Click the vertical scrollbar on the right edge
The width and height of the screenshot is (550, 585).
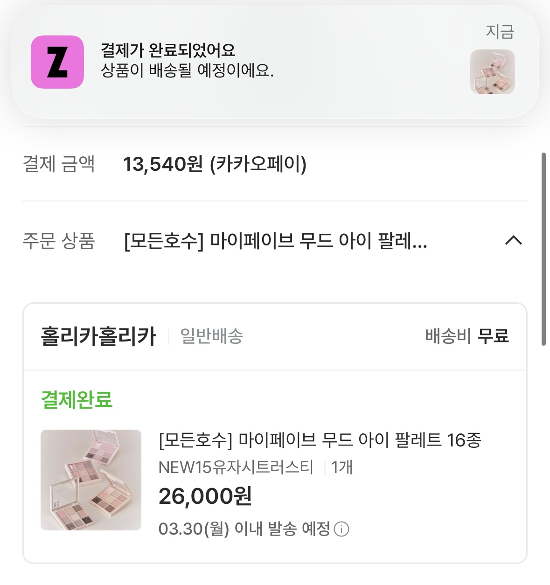tap(543, 249)
